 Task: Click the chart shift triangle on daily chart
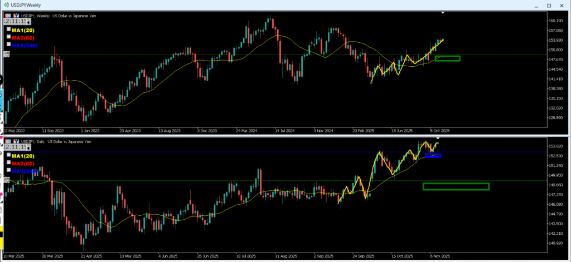438,137
